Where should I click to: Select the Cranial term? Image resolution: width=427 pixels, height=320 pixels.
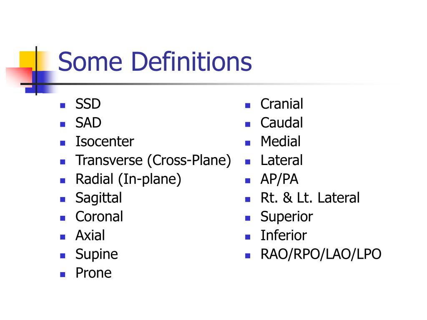[281, 104]
